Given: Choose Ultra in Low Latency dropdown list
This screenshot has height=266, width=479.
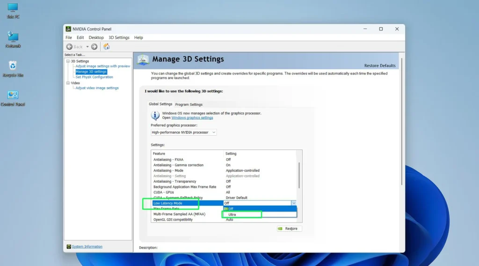Looking at the screenshot, I should coord(260,214).
